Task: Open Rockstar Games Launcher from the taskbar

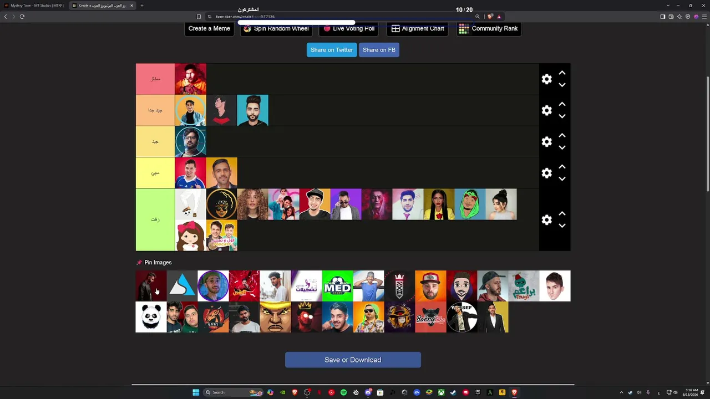Action: (502, 392)
